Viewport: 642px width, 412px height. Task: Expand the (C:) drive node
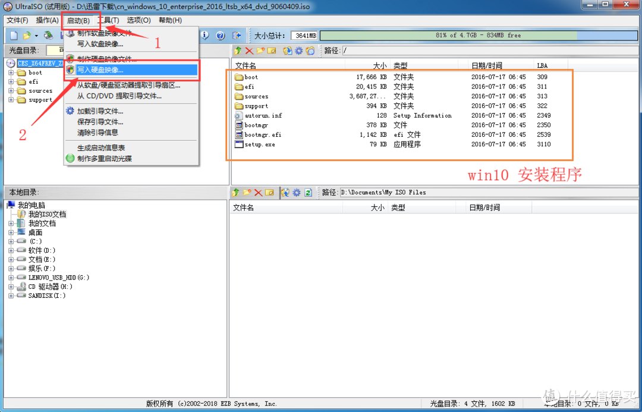click(11, 241)
